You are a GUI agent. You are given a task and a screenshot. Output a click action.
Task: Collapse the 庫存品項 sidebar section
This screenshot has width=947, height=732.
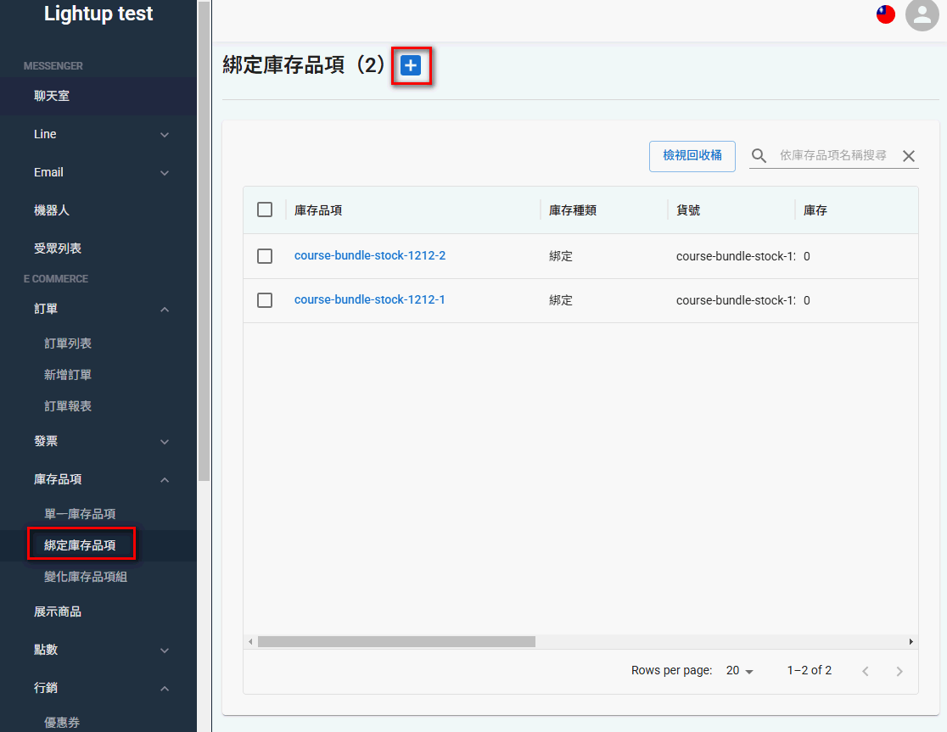(x=98, y=479)
